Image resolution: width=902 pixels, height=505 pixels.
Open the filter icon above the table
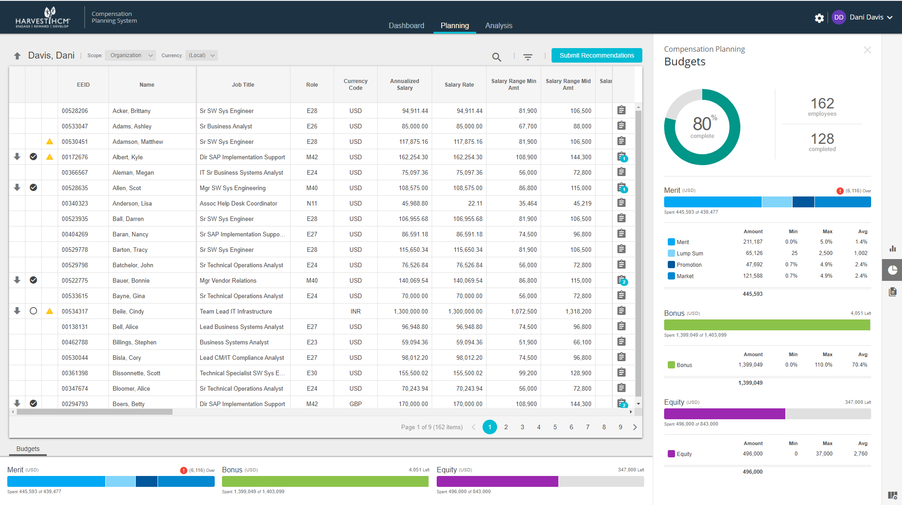coord(527,57)
